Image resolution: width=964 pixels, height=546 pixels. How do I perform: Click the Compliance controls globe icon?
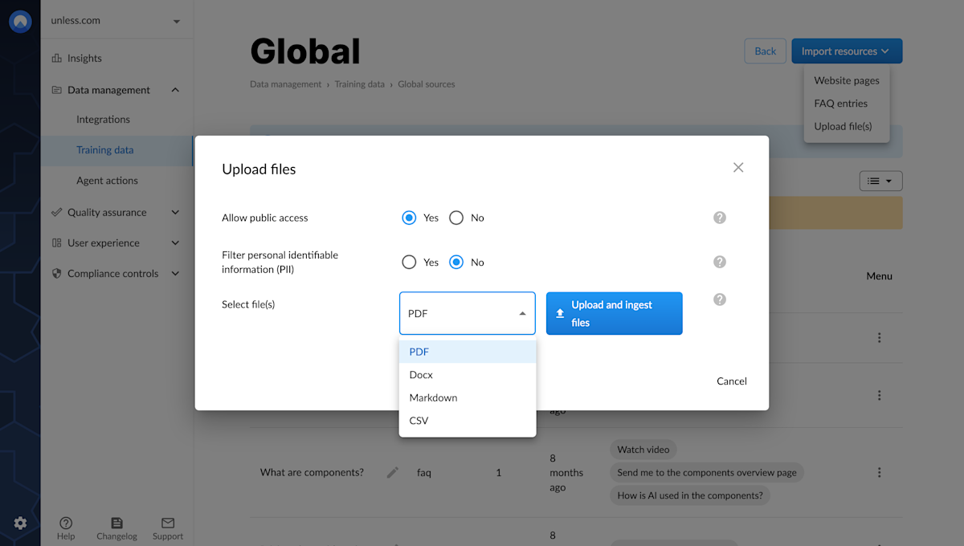coord(56,273)
